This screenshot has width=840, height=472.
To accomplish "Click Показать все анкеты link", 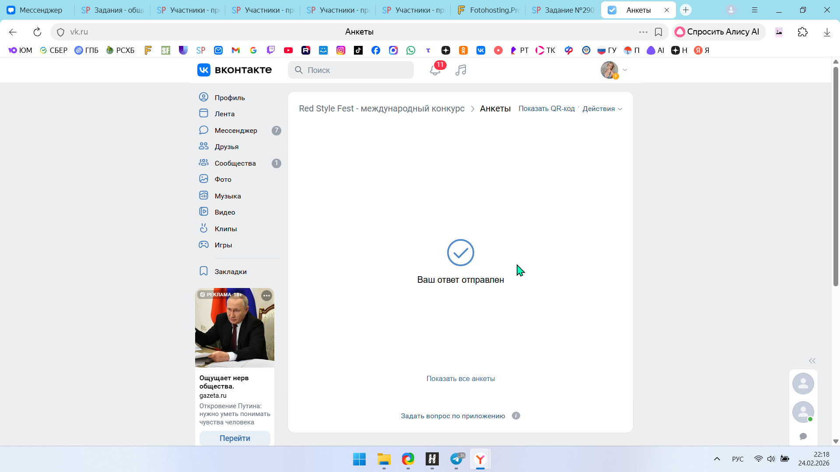I will click(460, 378).
